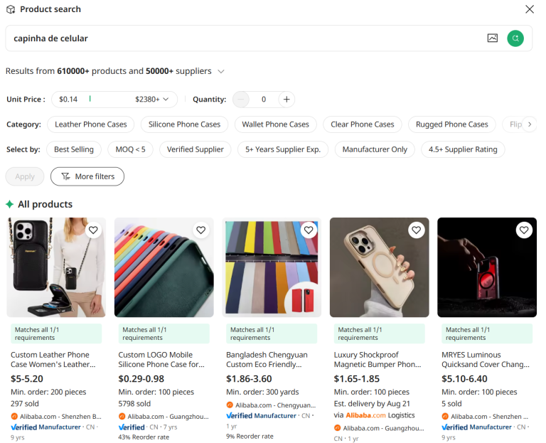Click the image search icon in search bar
This screenshot has width=546, height=443.
[x=493, y=38]
